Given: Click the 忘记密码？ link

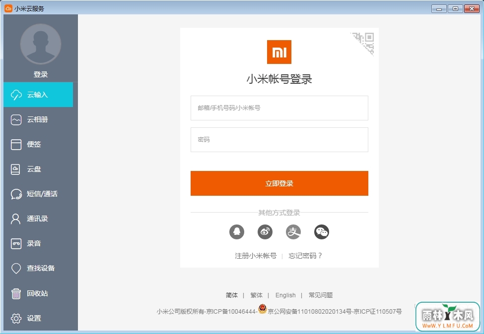Looking at the screenshot, I should pos(306,256).
